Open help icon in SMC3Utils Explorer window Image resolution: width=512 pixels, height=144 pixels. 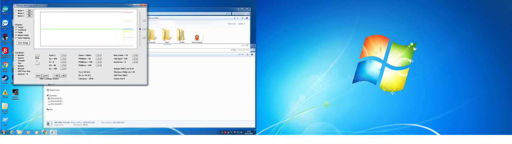pyautogui.click(x=252, y=54)
